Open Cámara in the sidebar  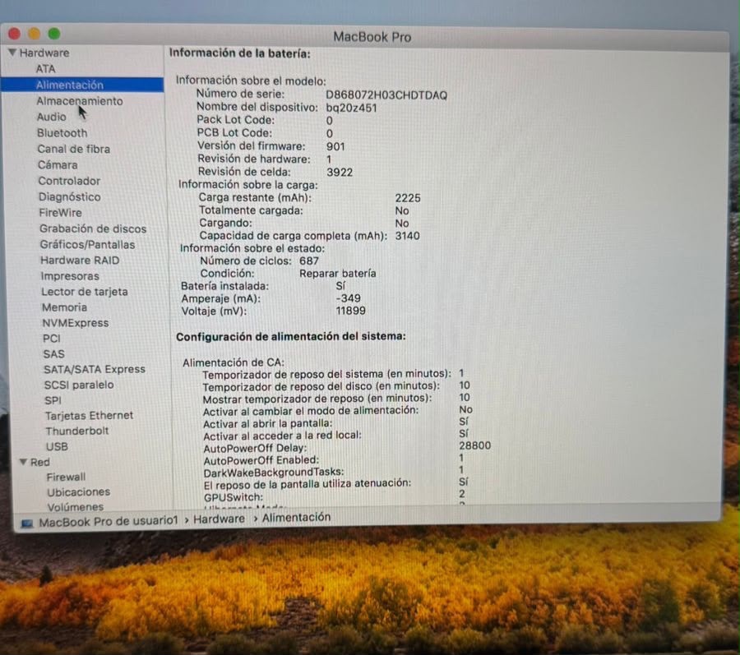coord(58,165)
